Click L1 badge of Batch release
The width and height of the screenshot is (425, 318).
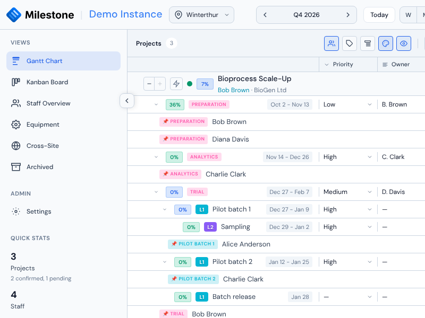click(202, 297)
